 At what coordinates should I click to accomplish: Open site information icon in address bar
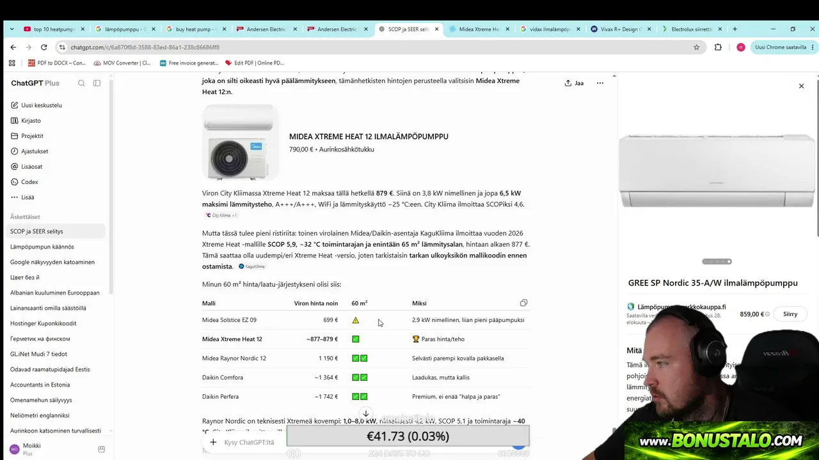point(62,47)
